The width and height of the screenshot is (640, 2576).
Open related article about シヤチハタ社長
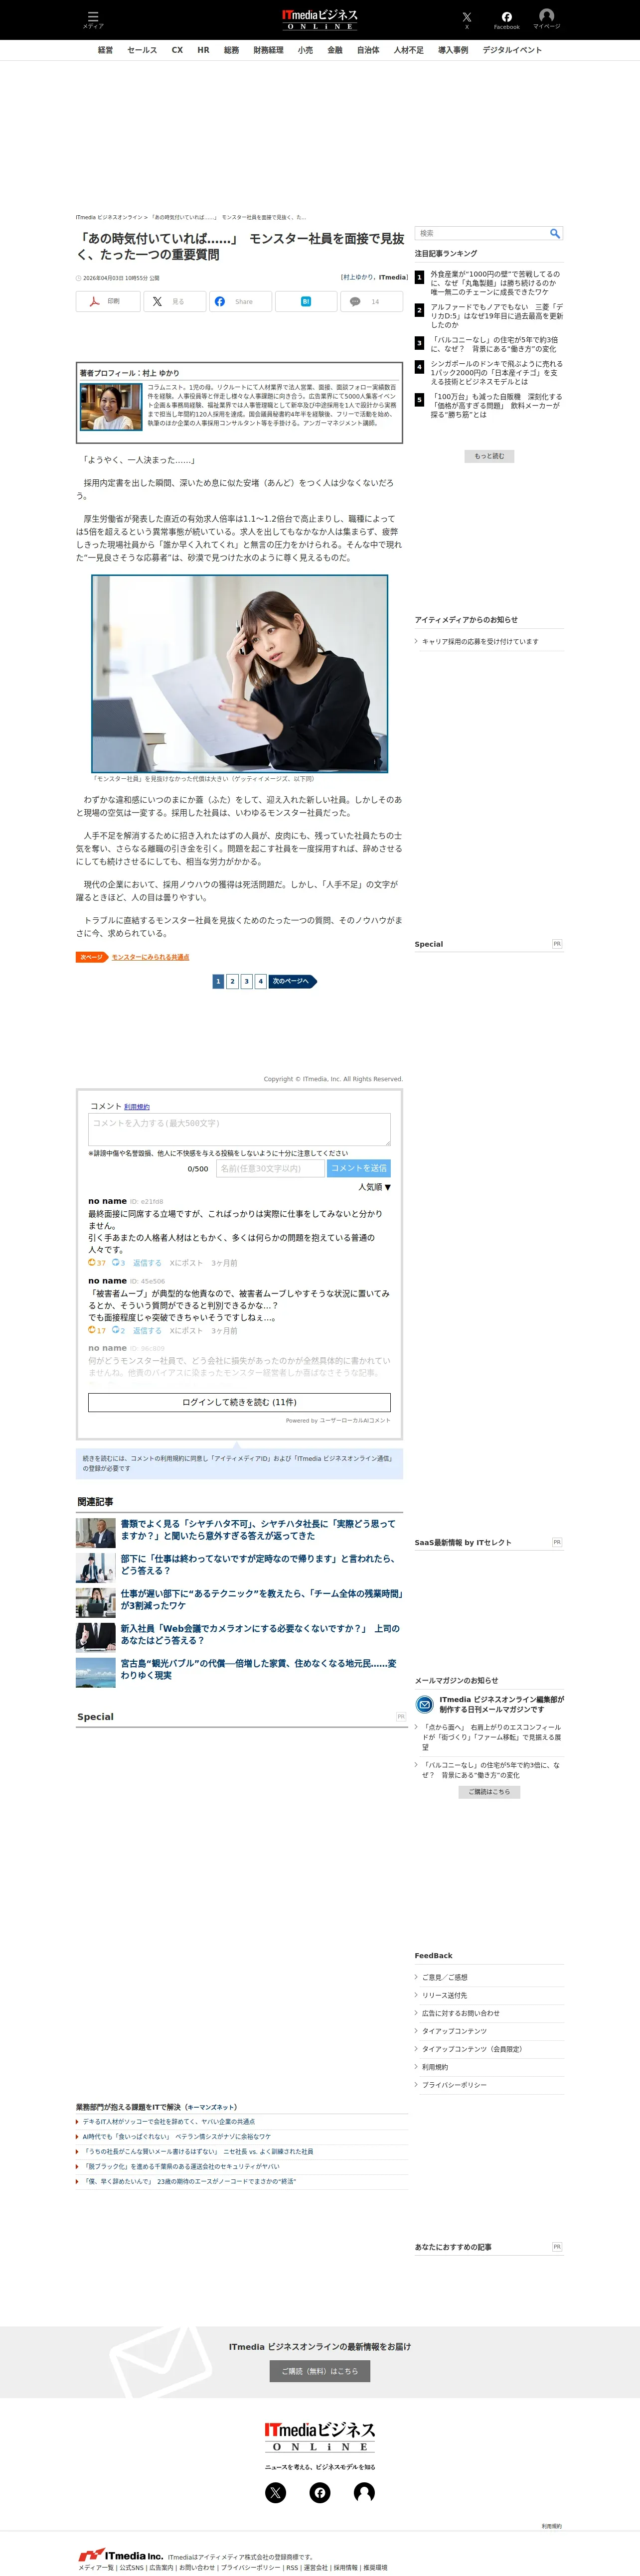(x=258, y=1529)
